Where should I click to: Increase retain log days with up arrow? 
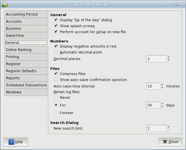point(162,104)
